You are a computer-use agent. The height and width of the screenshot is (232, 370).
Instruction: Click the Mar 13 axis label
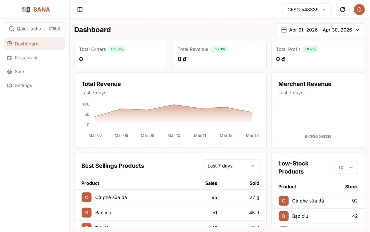[x=252, y=135]
